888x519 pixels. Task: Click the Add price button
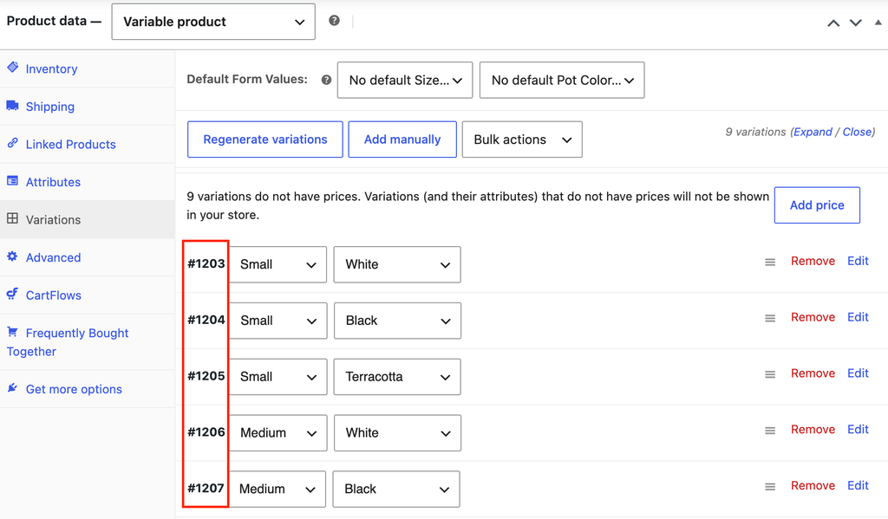click(x=817, y=204)
